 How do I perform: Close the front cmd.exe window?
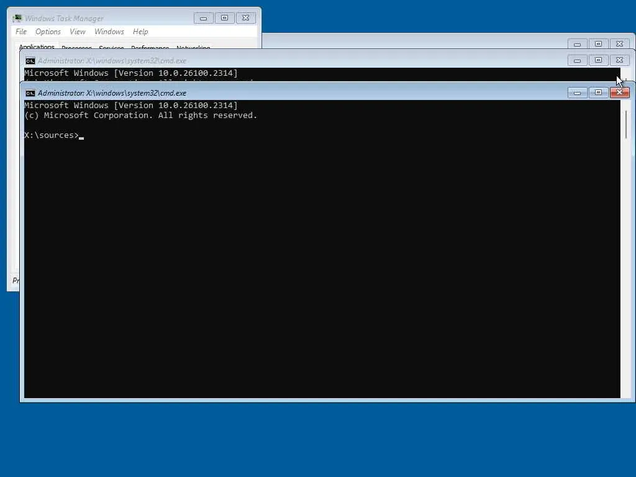[x=619, y=93]
